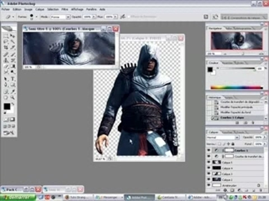The width and height of the screenshot is (269, 201).
Task: Select the Eraser tool in toolbox
Action: pos(6,66)
